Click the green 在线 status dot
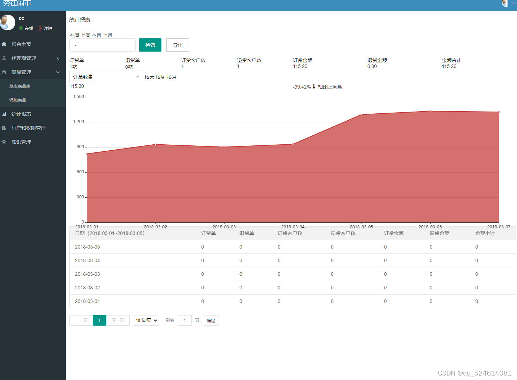 [21, 28]
